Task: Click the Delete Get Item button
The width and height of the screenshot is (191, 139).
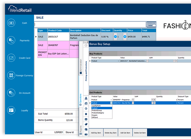Action: click(140, 133)
